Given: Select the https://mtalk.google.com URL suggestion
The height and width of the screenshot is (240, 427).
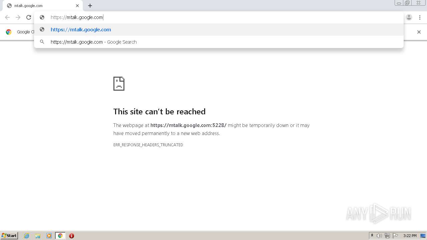Looking at the screenshot, I should point(219,30).
